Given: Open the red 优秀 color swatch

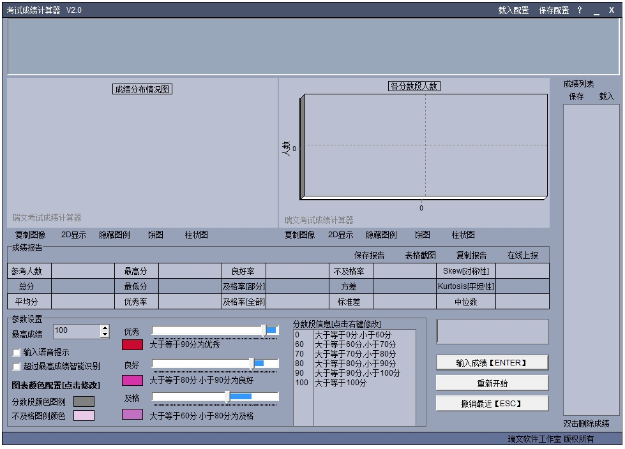Looking at the screenshot, I should coord(132,344).
